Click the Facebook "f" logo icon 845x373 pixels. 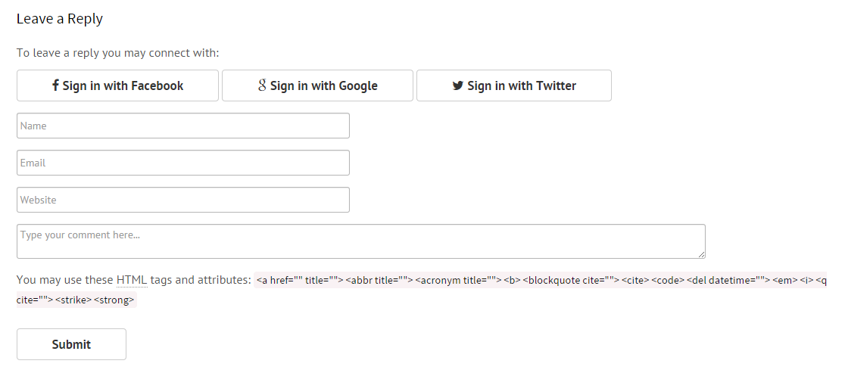click(55, 85)
